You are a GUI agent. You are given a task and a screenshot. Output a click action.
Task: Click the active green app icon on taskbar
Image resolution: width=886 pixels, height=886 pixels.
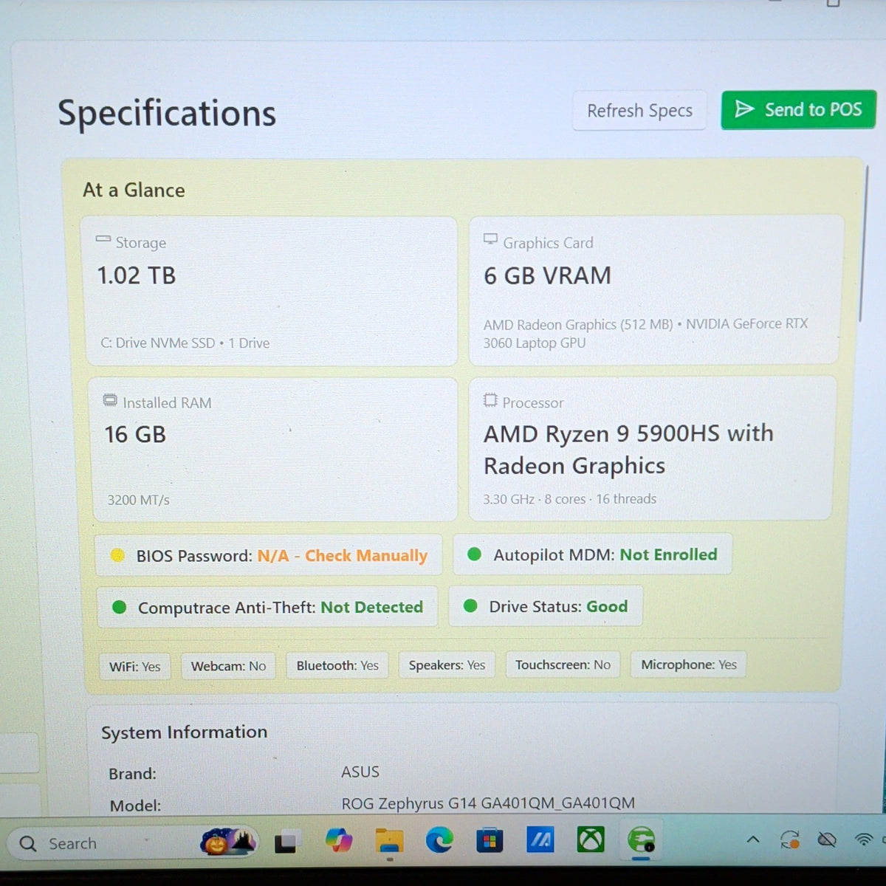(641, 840)
